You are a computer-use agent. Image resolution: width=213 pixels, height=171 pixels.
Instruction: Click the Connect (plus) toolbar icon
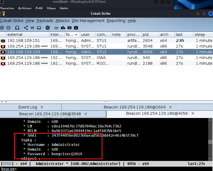[2, 28]
